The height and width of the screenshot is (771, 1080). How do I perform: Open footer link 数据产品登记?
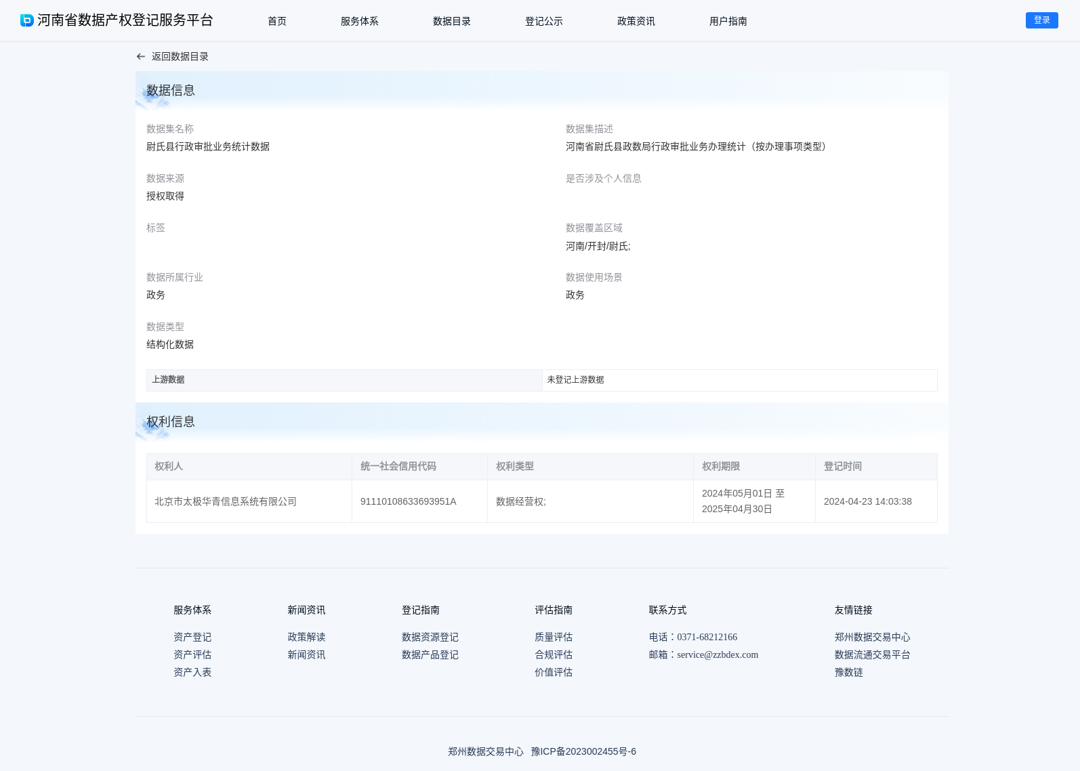click(x=430, y=654)
